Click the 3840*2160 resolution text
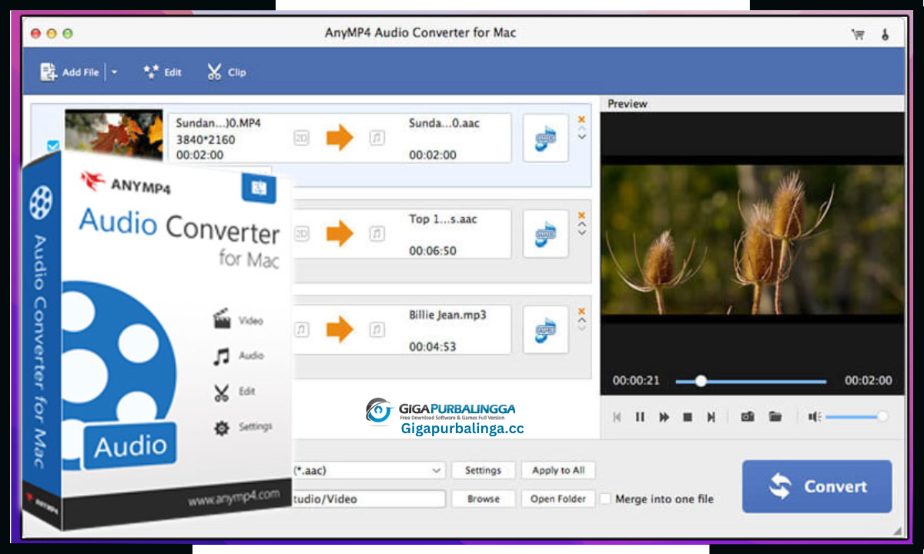This screenshot has height=554, width=924. (x=206, y=140)
